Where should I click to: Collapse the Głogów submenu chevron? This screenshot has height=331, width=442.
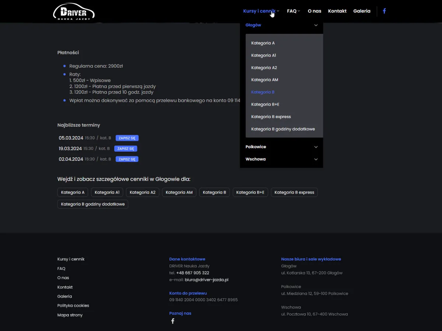316,25
